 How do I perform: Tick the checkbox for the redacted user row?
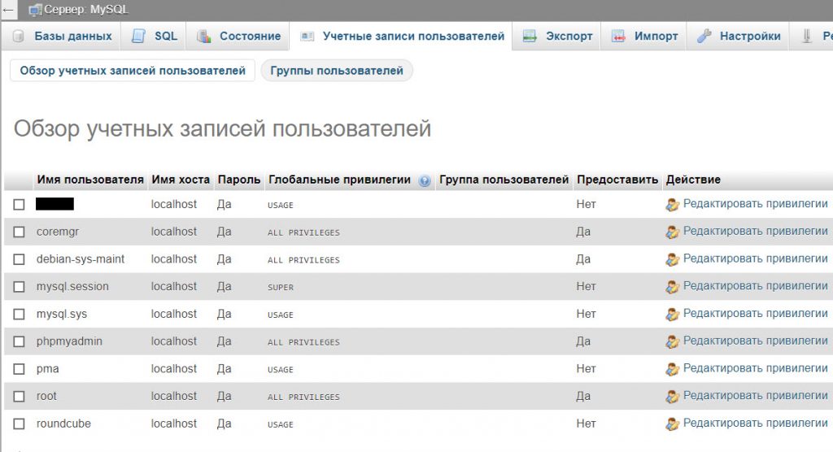pyautogui.click(x=20, y=205)
